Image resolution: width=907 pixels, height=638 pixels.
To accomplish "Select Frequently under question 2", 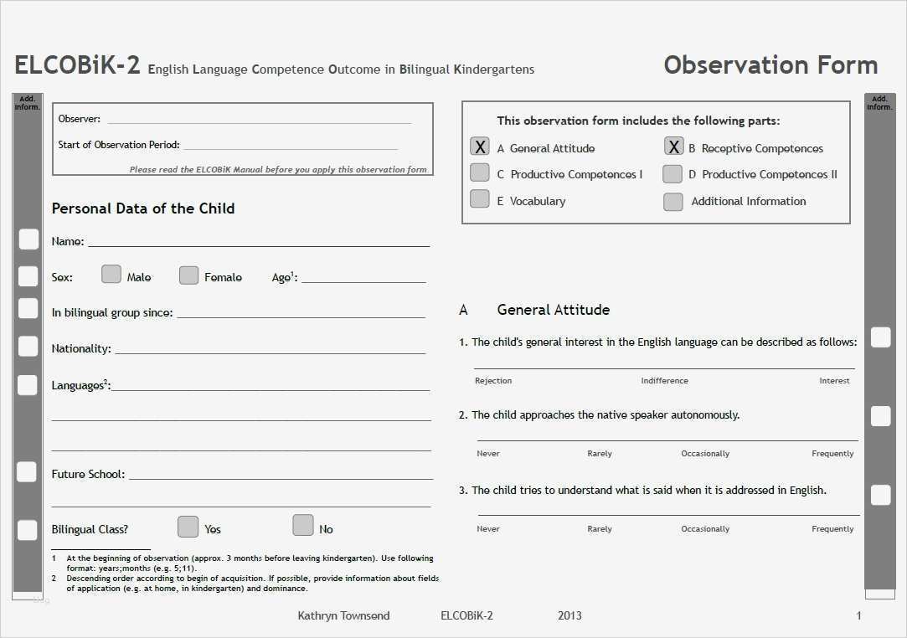I will (832, 454).
